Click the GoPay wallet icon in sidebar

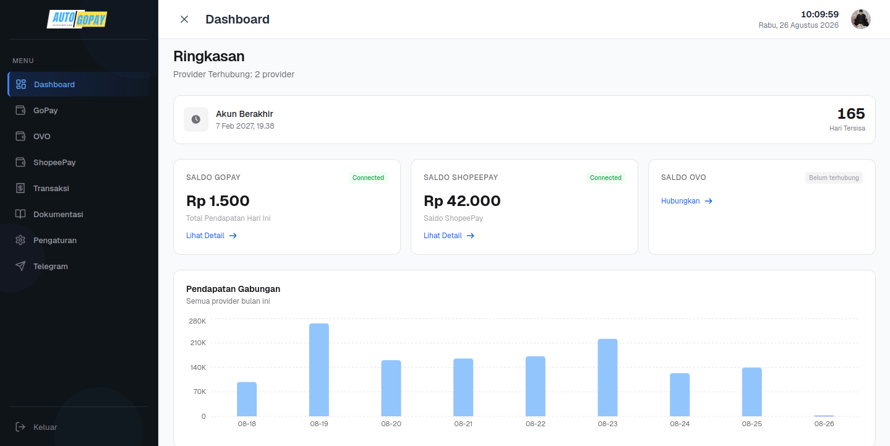(20, 110)
